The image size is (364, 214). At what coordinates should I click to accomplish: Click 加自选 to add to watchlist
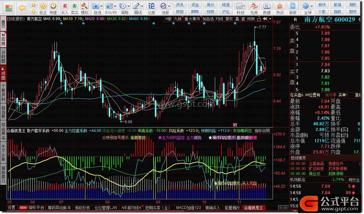point(208,19)
